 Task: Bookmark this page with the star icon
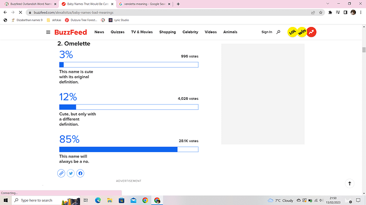click(321, 13)
